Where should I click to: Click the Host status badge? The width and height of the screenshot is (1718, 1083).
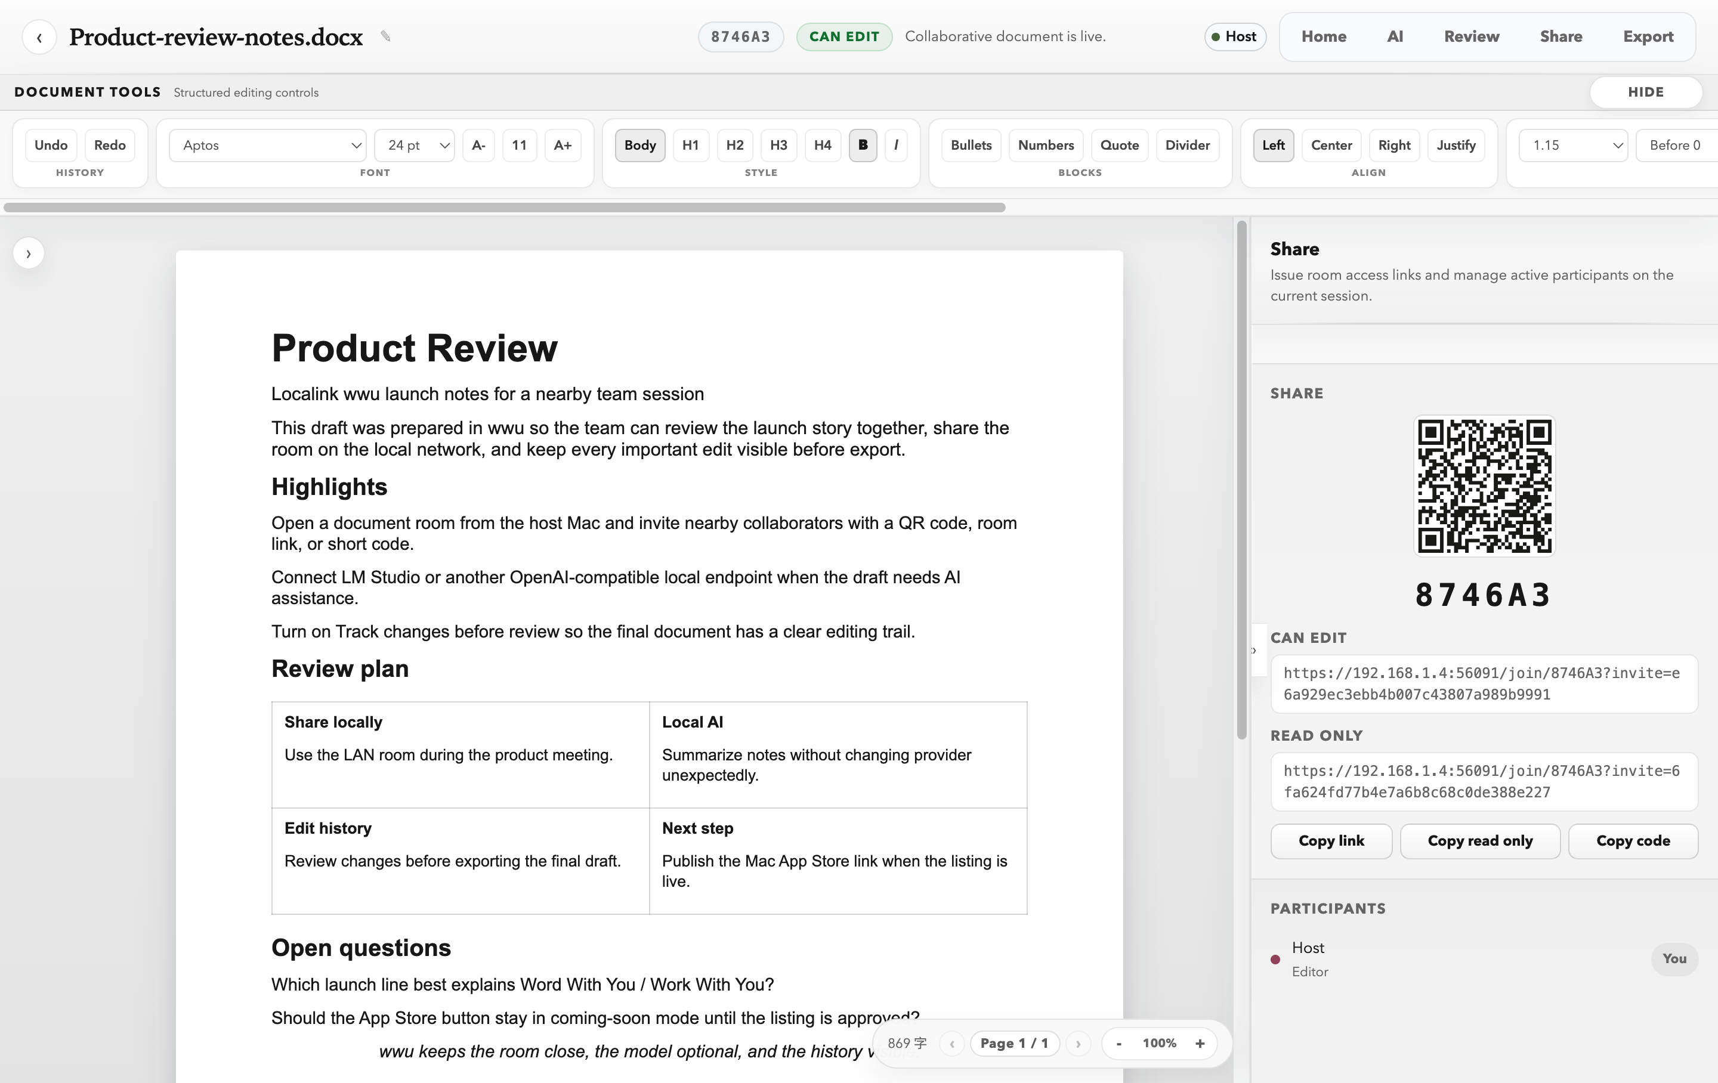[1235, 36]
